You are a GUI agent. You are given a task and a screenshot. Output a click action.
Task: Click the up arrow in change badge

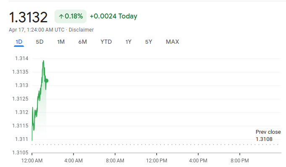61,17
